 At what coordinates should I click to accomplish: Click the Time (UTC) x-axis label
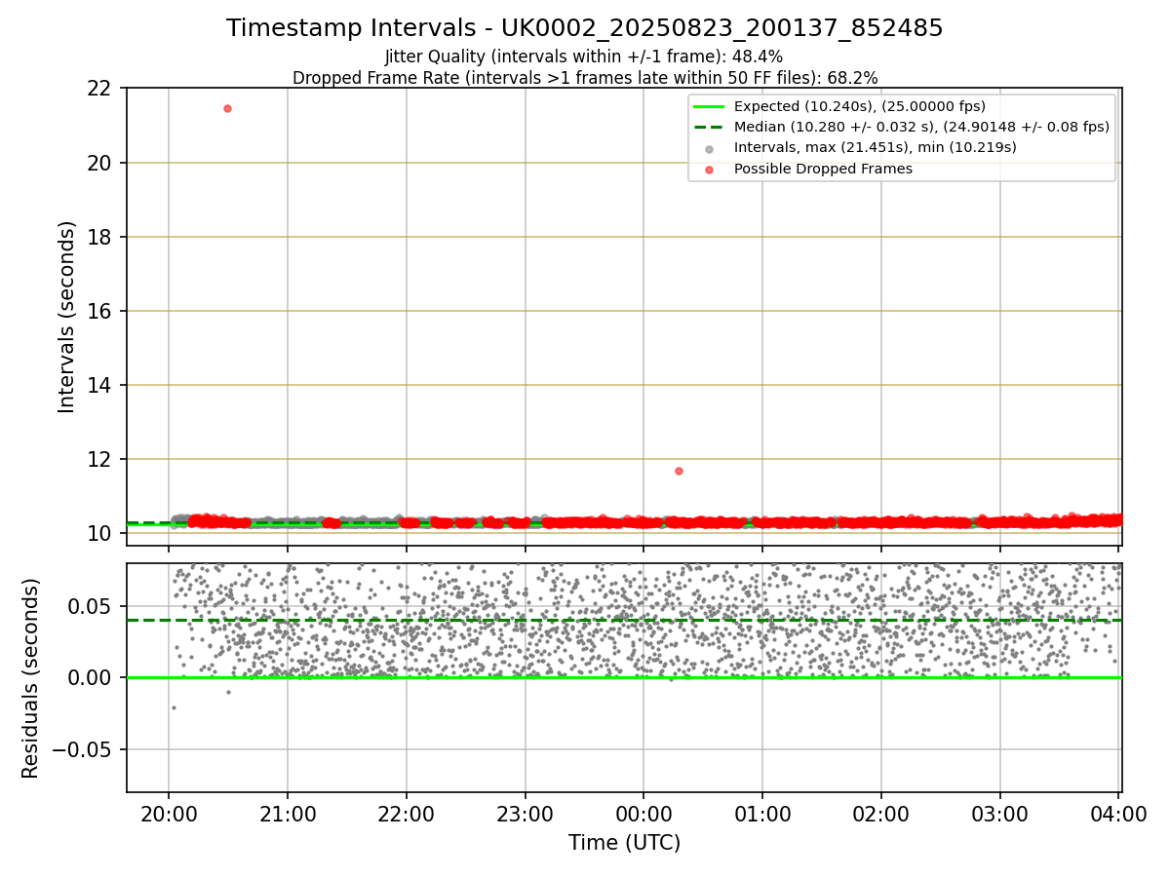[x=624, y=843]
